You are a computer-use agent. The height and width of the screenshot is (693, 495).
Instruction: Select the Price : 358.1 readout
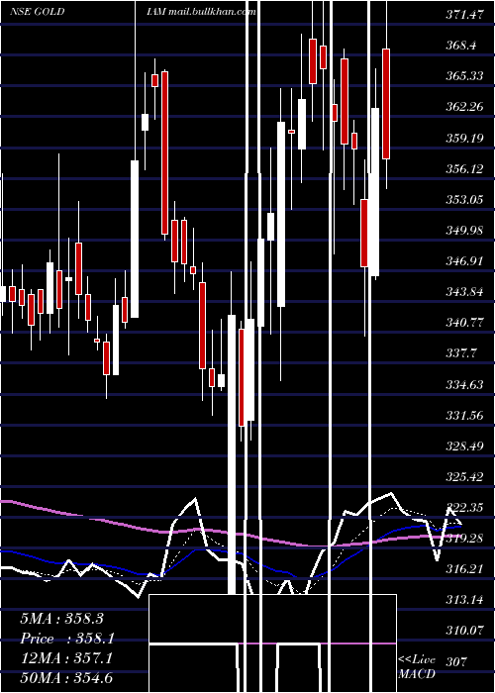(67, 639)
